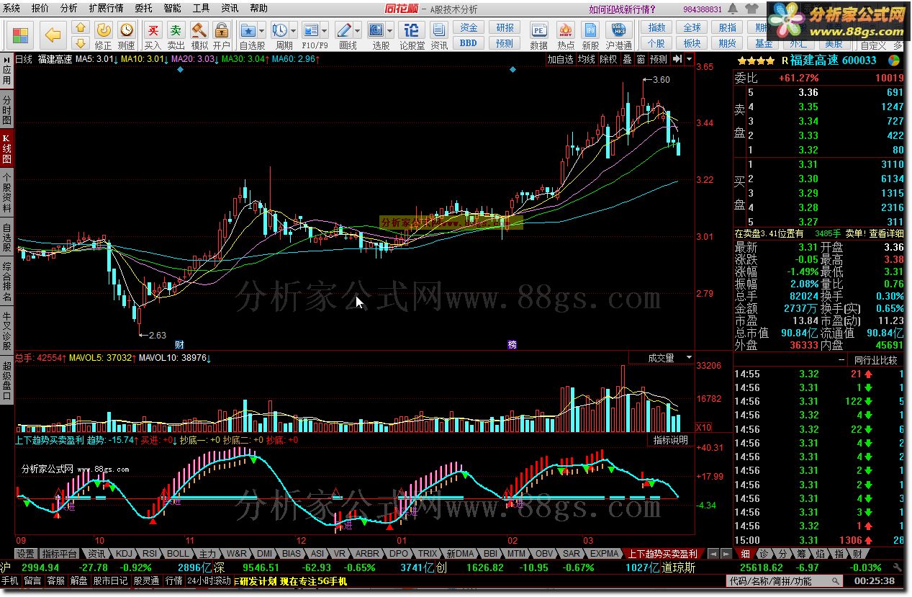Open the 资讯 (news) document icon
The width and height of the screenshot is (912, 597).
tap(439, 30)
